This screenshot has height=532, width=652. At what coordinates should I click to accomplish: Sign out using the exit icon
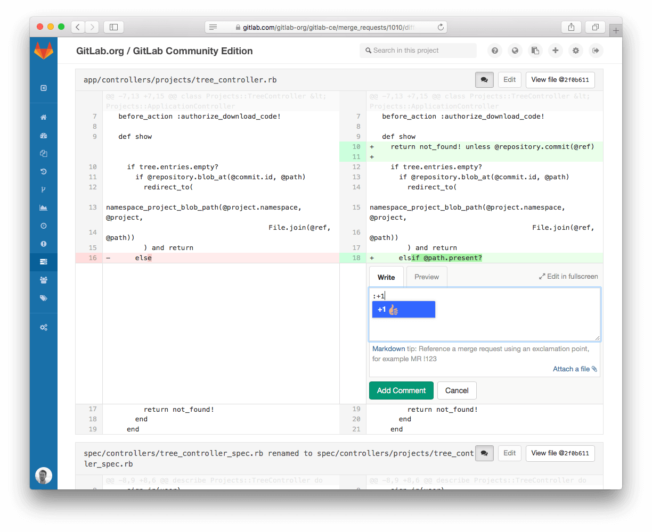(x=596, y=51)
